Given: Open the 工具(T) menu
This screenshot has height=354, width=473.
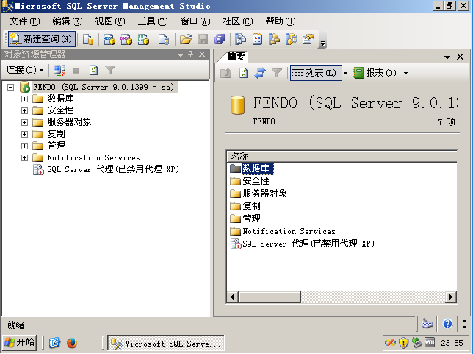Looking at the screenshot, I should coord(153,21).
